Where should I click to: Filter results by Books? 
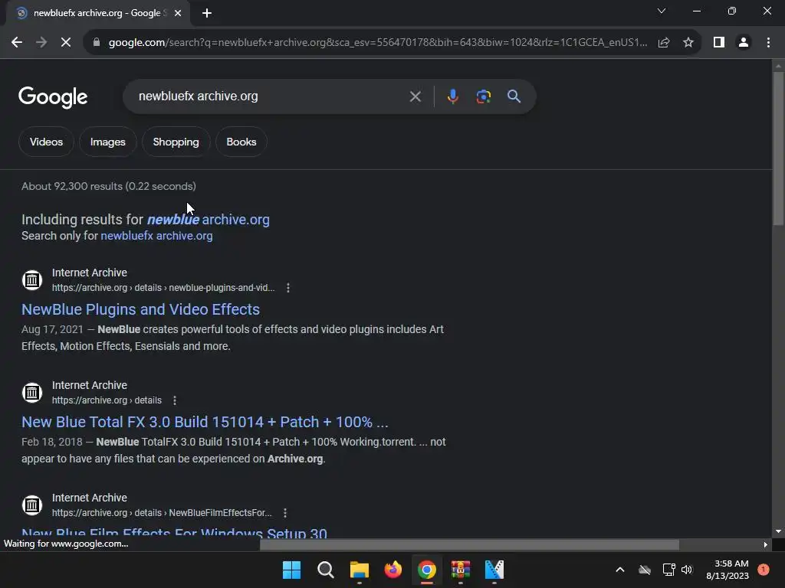pos(241,142)
